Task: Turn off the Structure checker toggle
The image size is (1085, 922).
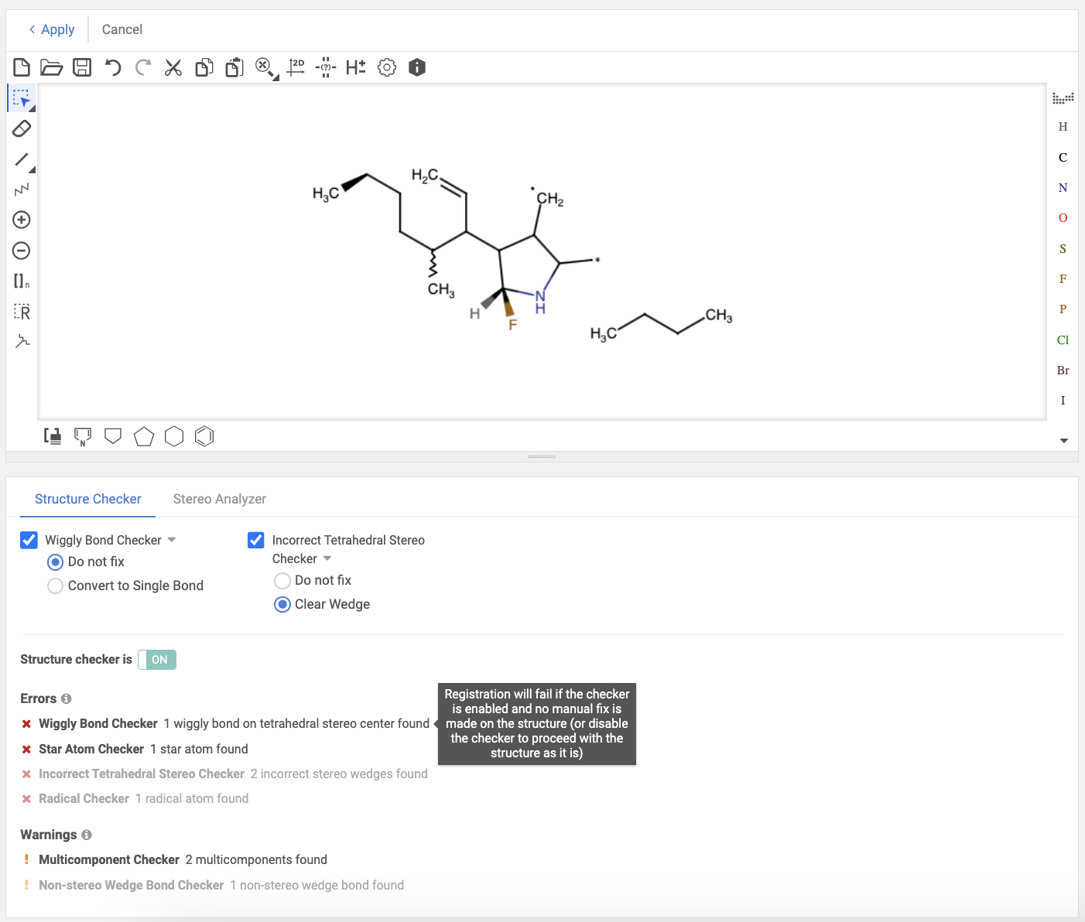Action: (157, 660)
